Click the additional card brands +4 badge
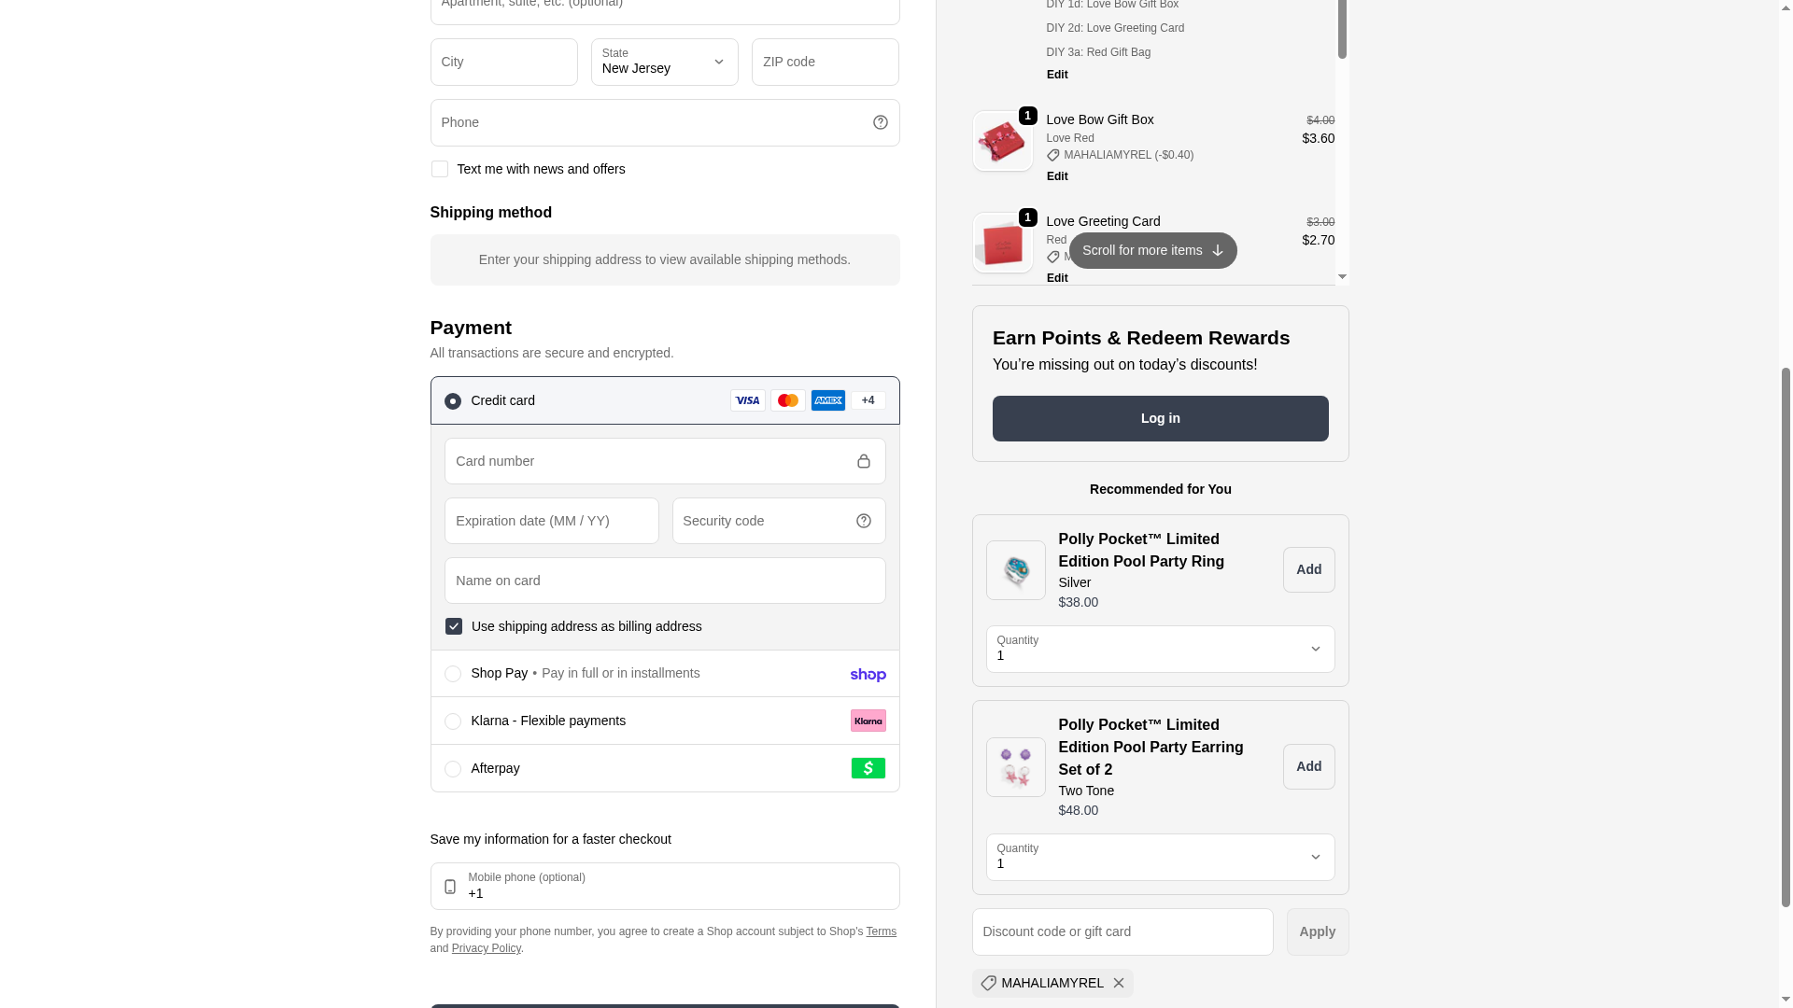This screenshot has height=1008, width=1793. tap(868, 400)
